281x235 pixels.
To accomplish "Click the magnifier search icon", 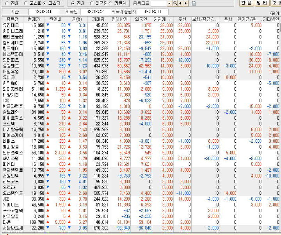I will pyautogui.click(x=175, y=3).
